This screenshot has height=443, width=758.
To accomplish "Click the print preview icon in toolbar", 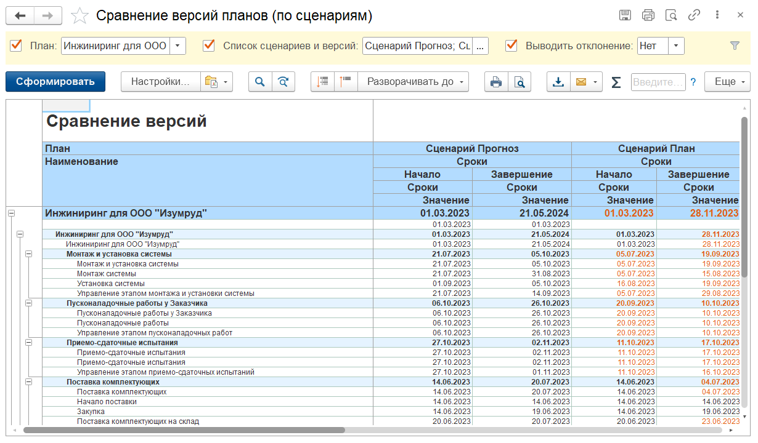I will (520, 82).
